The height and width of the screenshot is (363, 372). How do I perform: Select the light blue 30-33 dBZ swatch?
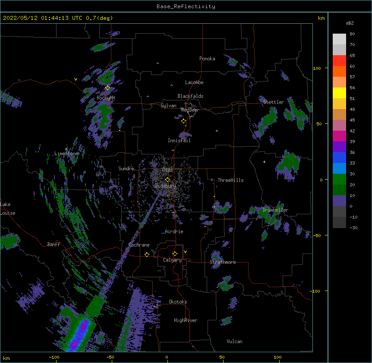pyautogui.click(x=339, y=168)
